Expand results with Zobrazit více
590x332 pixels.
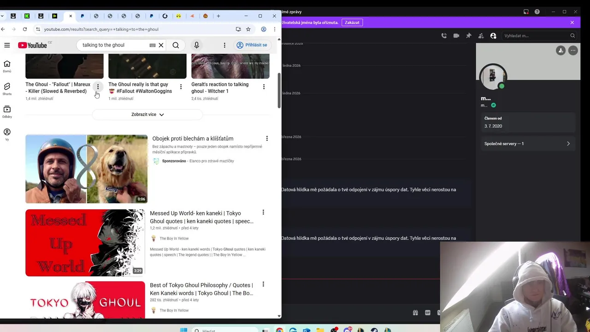[x=147, y=114]
